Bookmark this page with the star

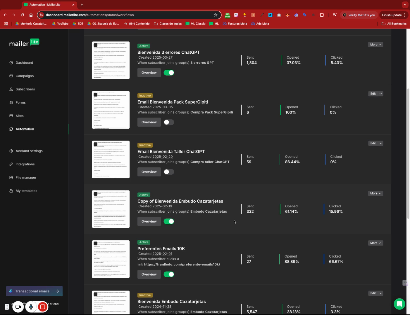216,15
